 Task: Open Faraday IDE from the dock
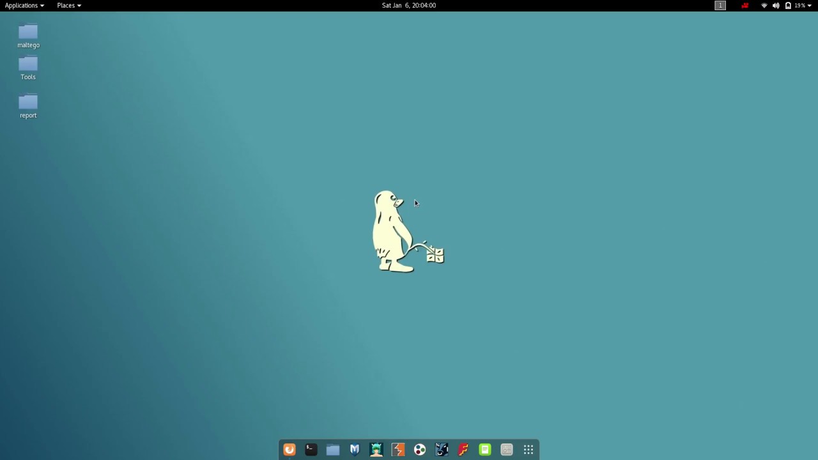coord(463,450)
